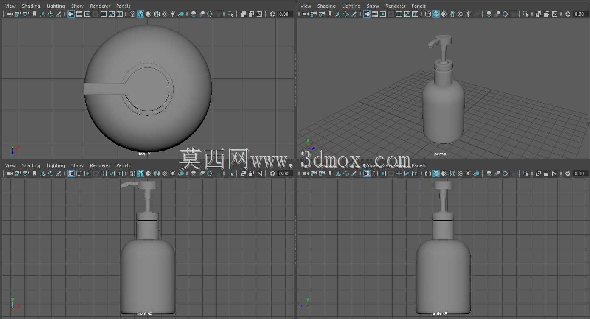Toggle Safe Action in top view panel
This screenshot has height=319, width=590.
[112, 14]
